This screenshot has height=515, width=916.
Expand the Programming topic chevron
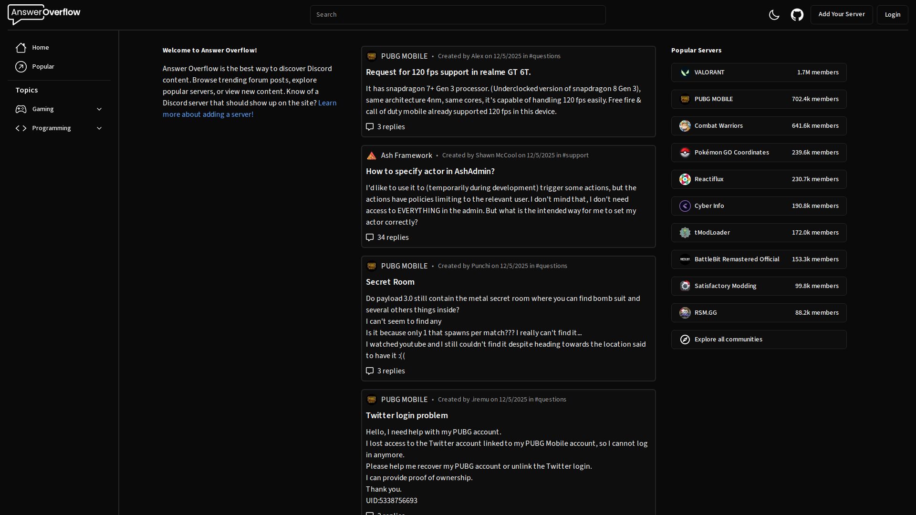coord(99,128)
